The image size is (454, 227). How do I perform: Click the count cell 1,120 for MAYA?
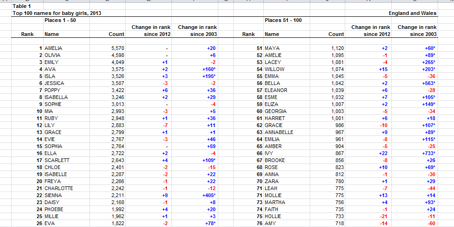[x=336, y=49]
